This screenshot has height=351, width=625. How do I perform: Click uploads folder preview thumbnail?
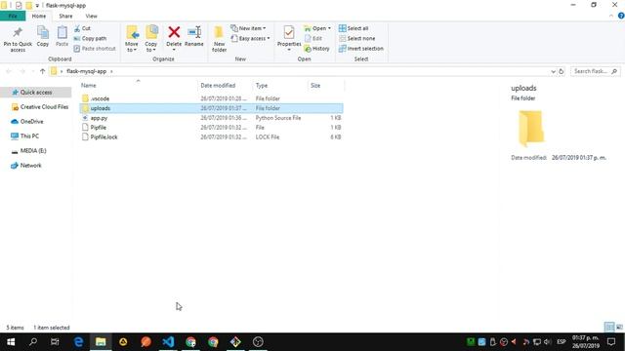click(x=531, y=128)
